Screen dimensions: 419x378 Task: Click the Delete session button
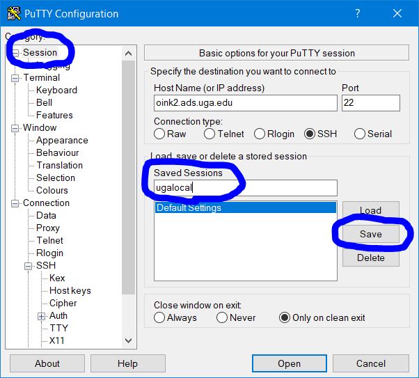pos(371,258)
